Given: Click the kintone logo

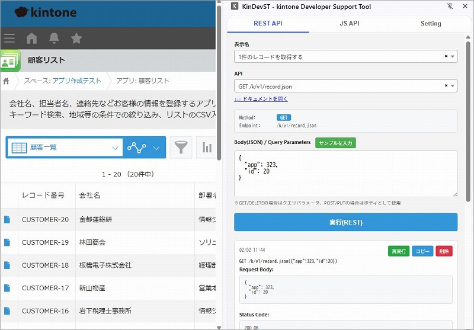Looking at the screenshot, I should pyautogui.click(x=46, y=12).
